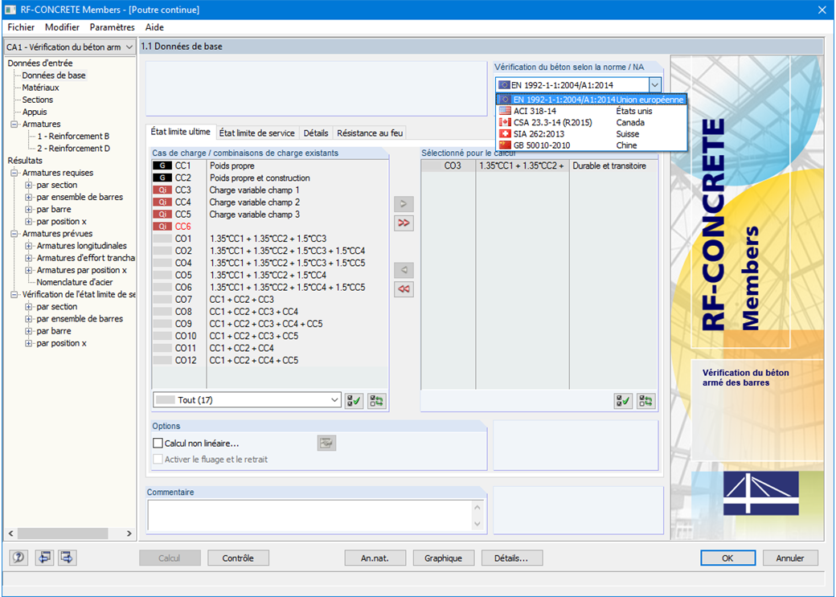
Task: Select Nomenclature d'acier tree item
Action: (75, 282)
